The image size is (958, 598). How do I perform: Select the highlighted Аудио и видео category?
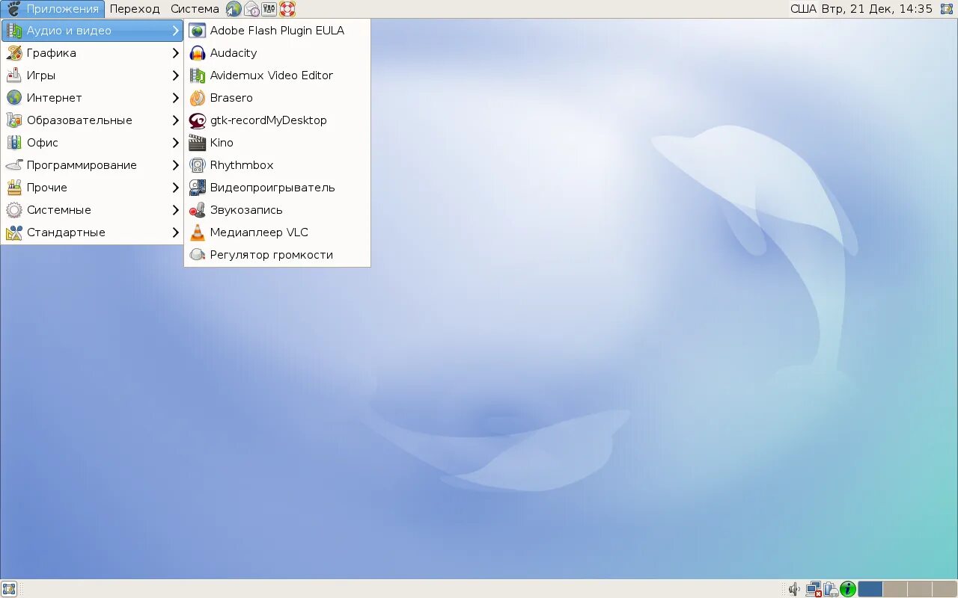point(92,31)
